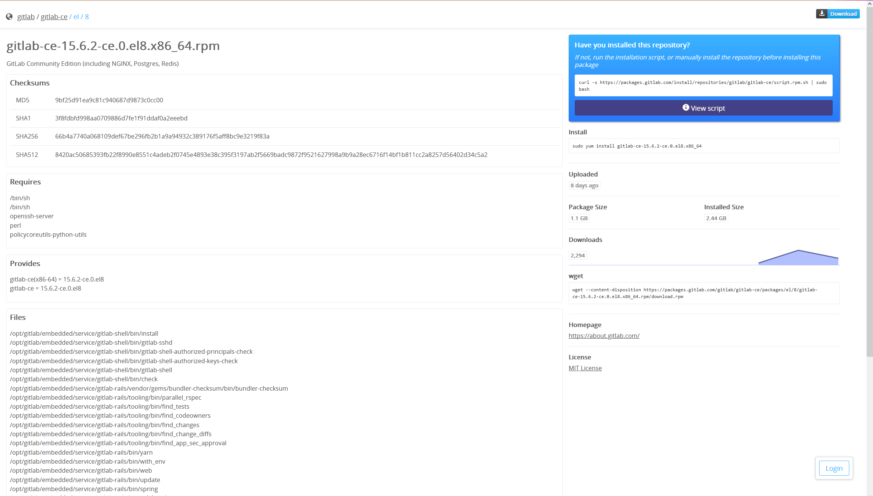873x496 pixels.
Task: Open the MIT License link
Action: point(585,368)
